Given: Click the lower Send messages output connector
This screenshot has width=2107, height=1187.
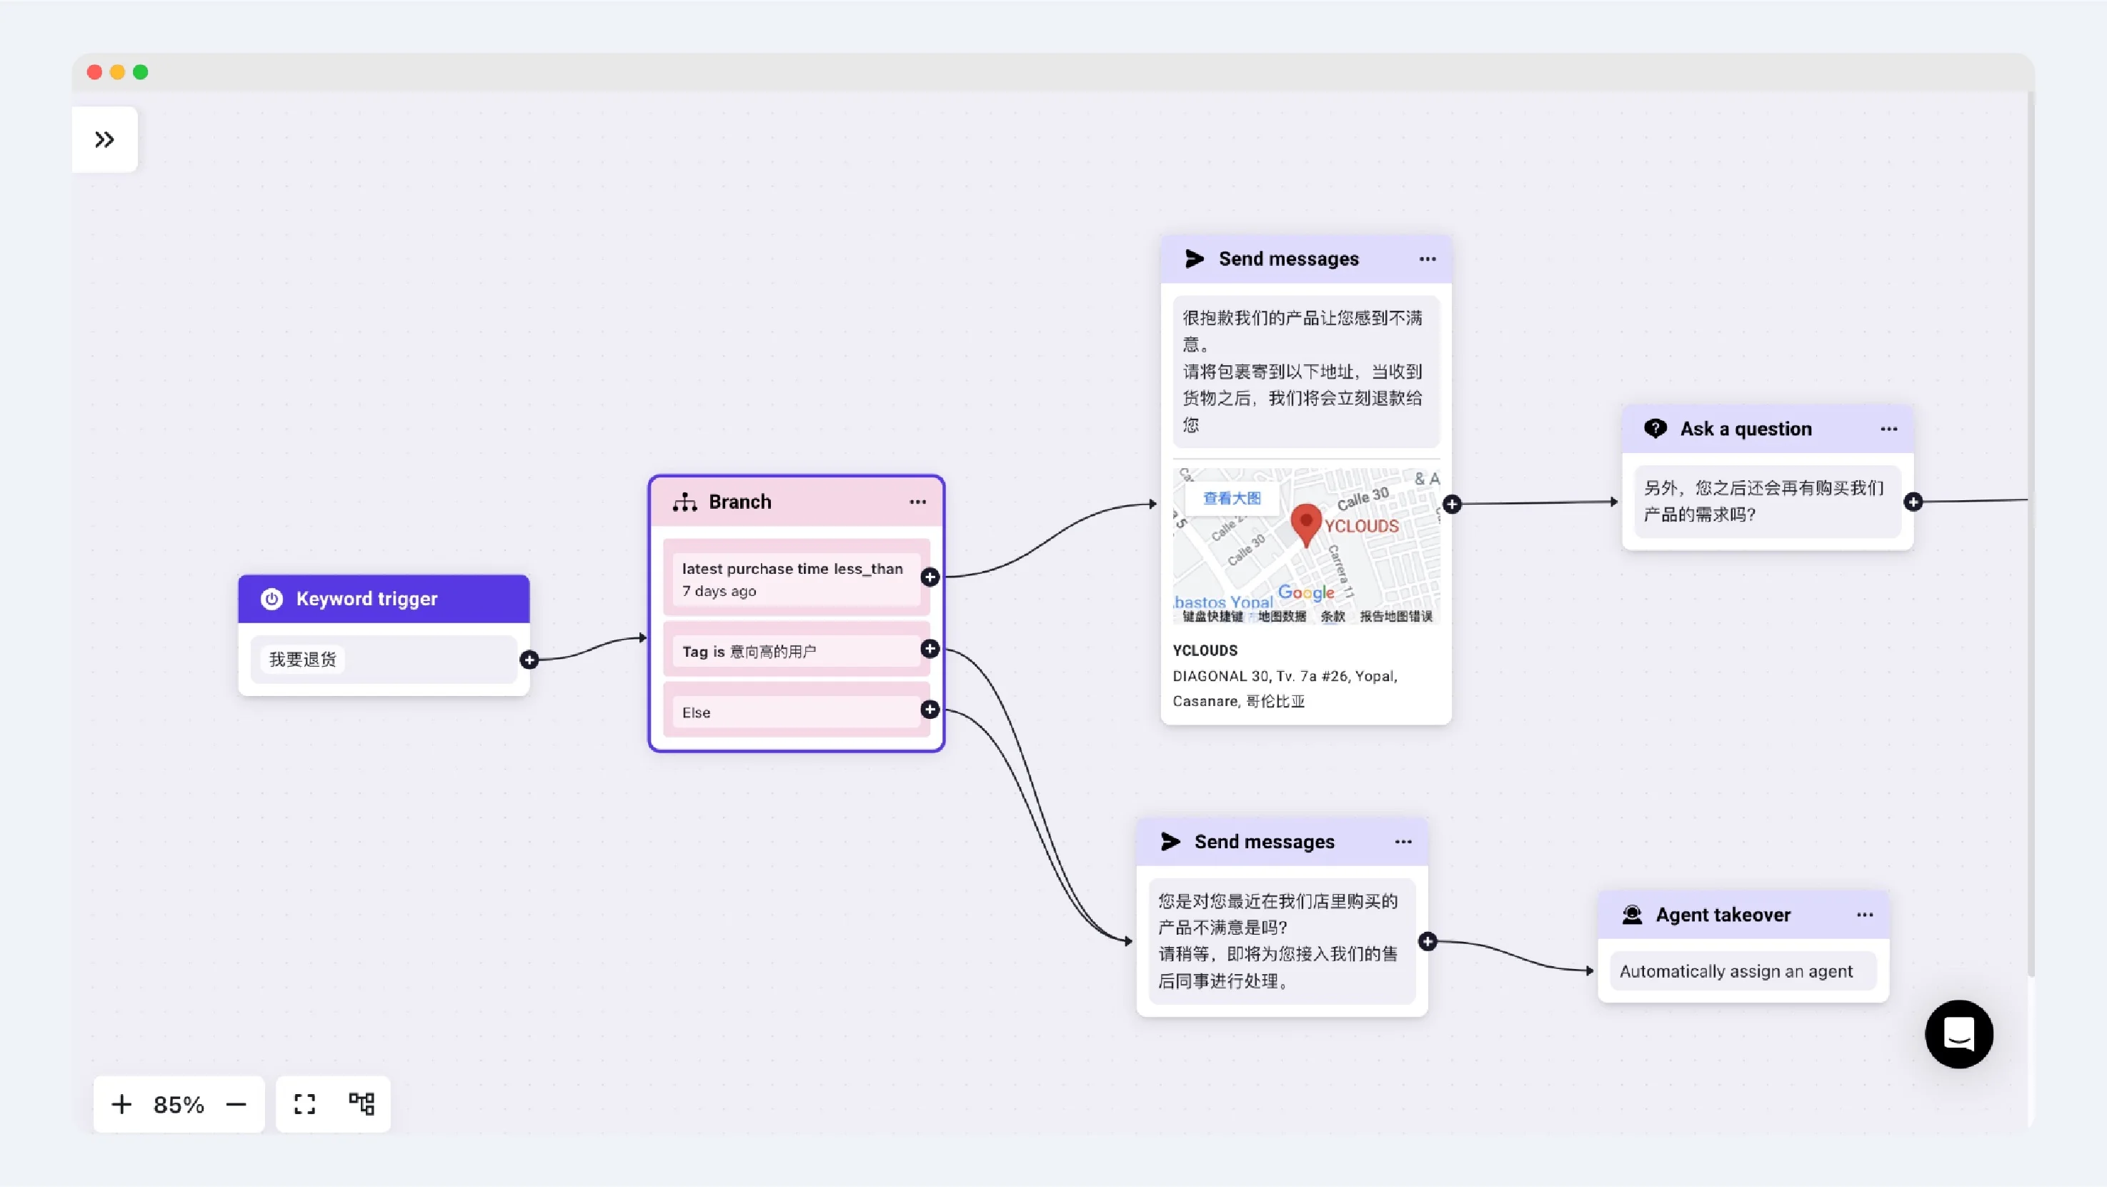Looking at the screenshot, I should (x=1428, y=942).
